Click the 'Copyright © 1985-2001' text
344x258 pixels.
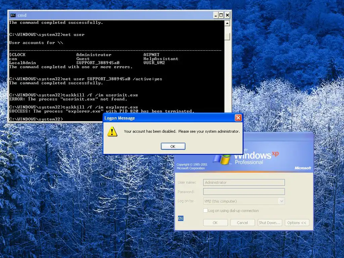tap(192, 164)
